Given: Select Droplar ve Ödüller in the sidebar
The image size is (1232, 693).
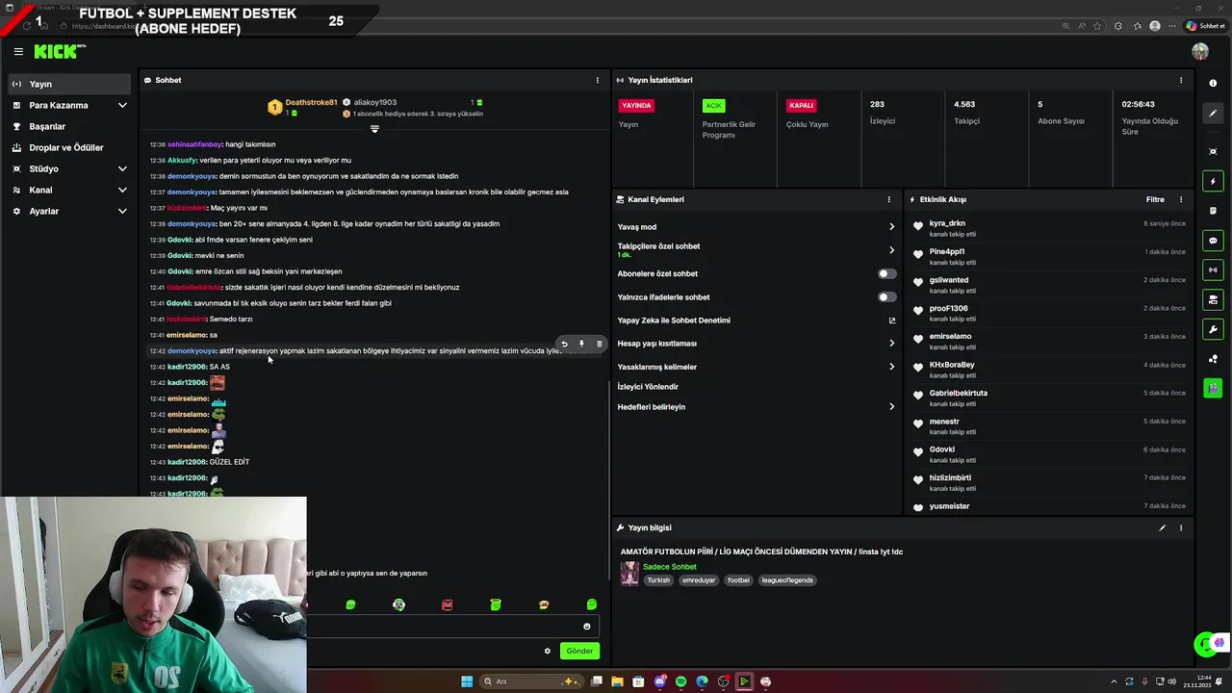Looking at the screenshot, I should click(x=68, y=147).
